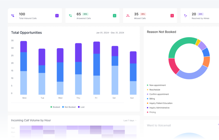Click the orange donut segment
Image resolution: width=219 pixels, height=140 pixels.
pos(206,62)
